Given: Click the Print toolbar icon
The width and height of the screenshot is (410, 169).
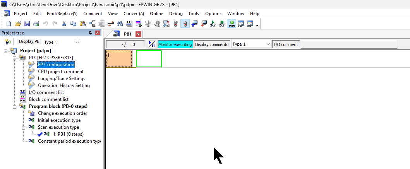Looking at the screenshot, I should click(36, 24).
